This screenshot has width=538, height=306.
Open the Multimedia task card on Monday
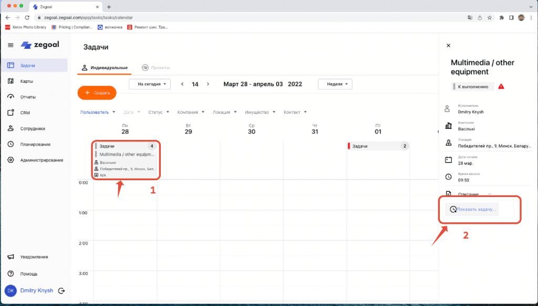126,155
